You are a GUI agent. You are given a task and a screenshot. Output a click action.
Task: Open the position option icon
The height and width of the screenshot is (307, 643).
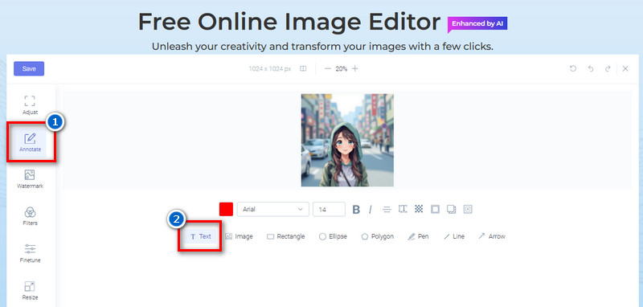click(468, 209)
